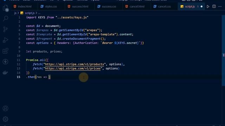Click the fetch call on line 12
225x126 pixels.
coord(37,64)
